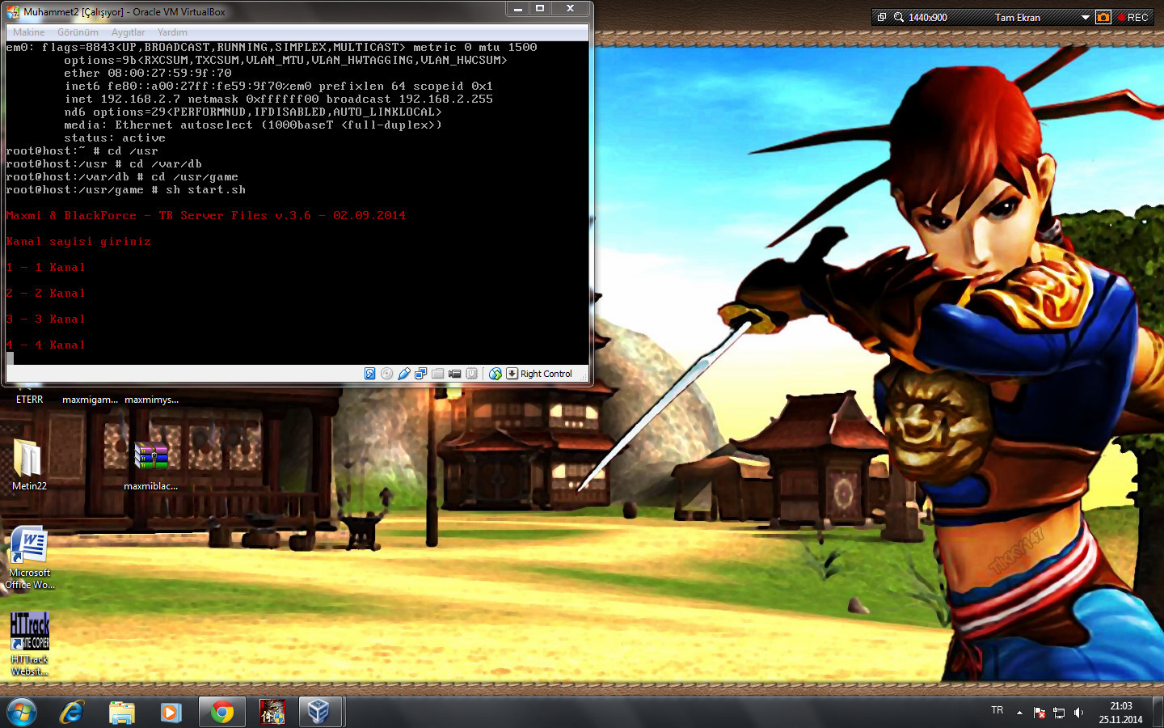Open the network tray icon
The width and height of the screenshot is (1164, 728).
pos(1059,713)
